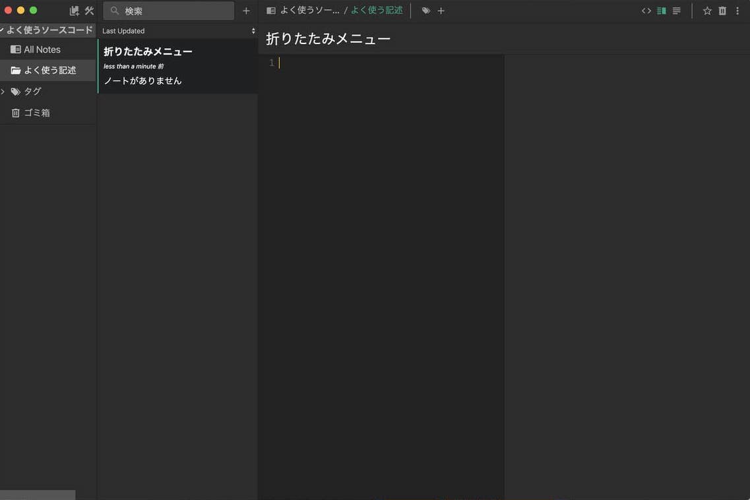Open All Notes in sidebar
This screenshot has width=750, height=500.
(x=48, y=49)
